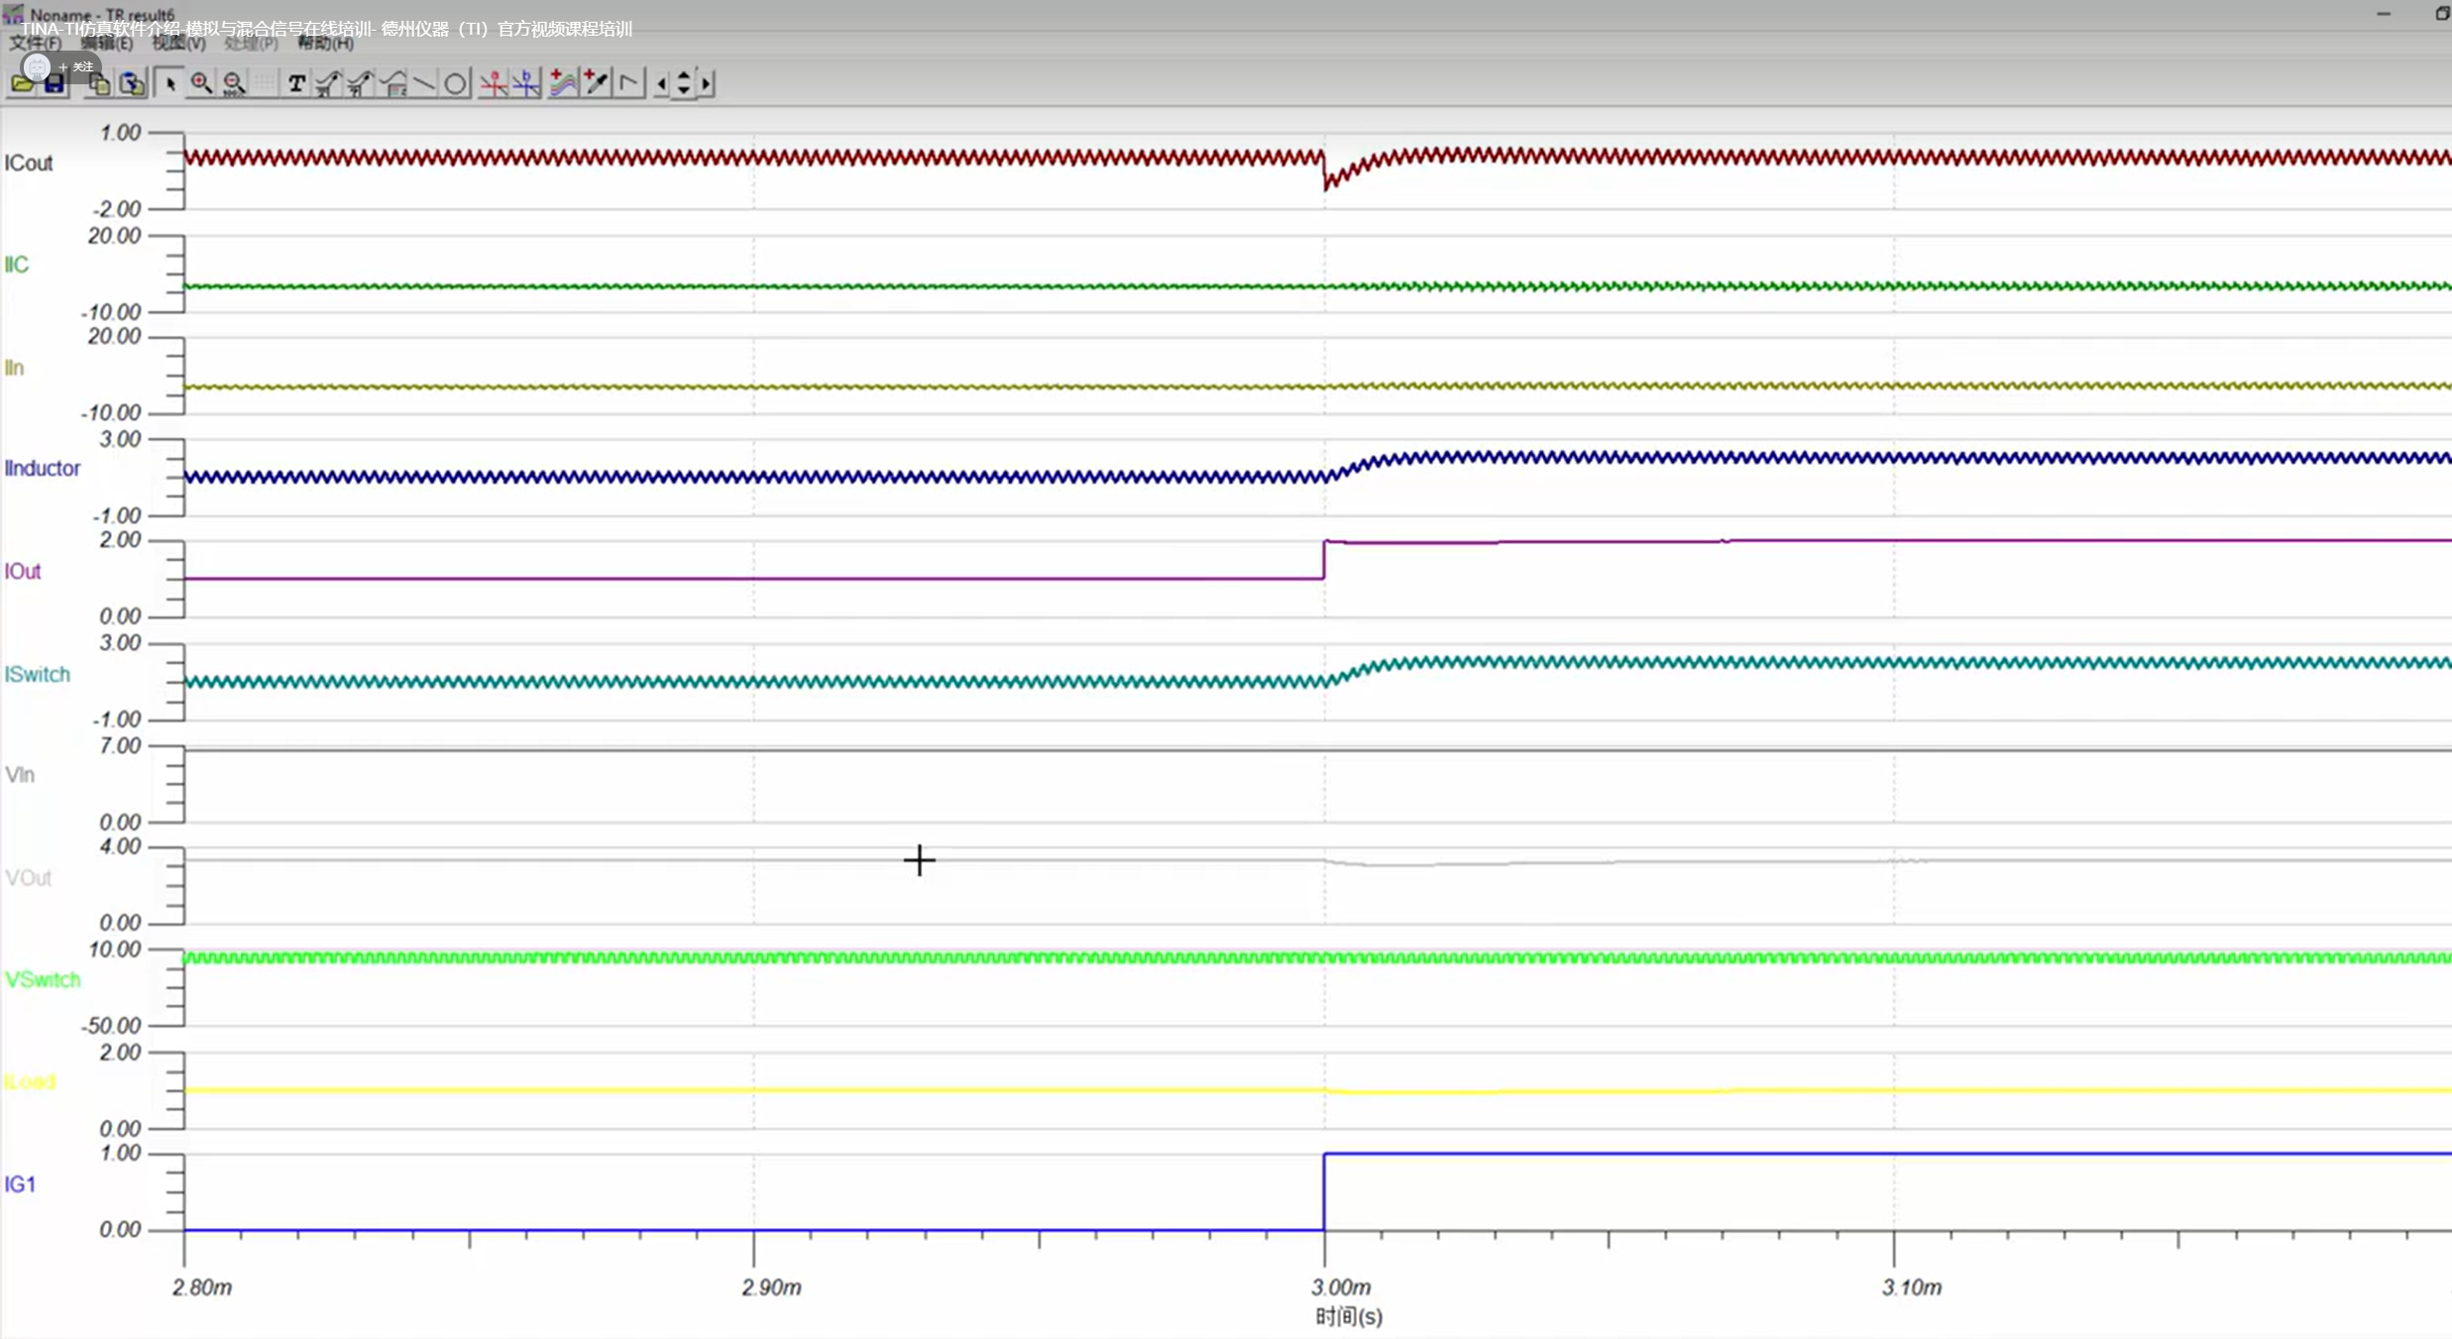Click the scroll left arrow button
Viewport: 2452px width, 1339px height.
click(661, 83)
